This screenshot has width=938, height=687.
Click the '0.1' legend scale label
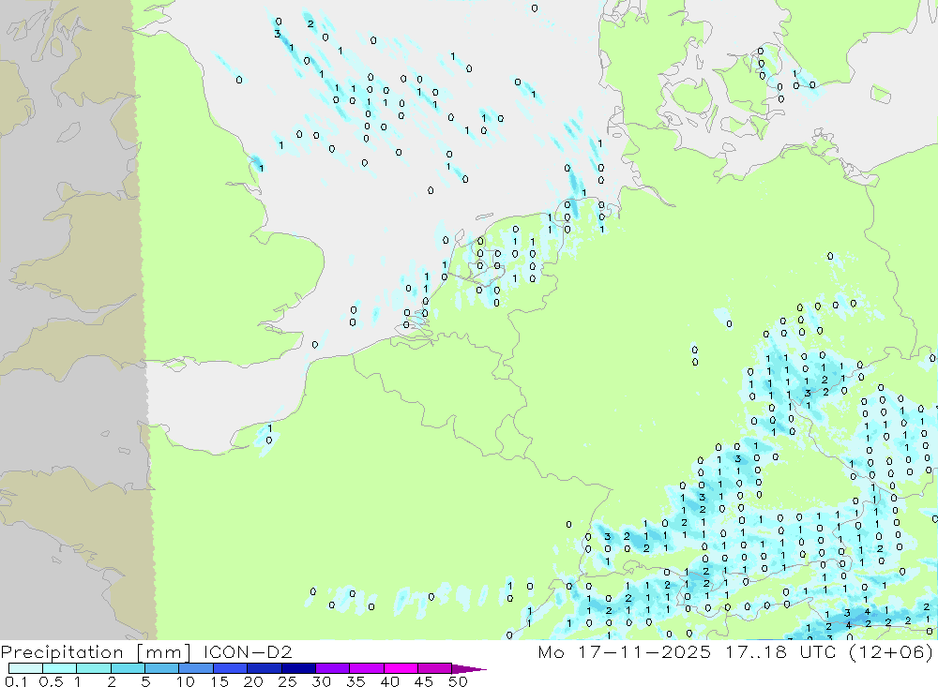pos(16,681)
